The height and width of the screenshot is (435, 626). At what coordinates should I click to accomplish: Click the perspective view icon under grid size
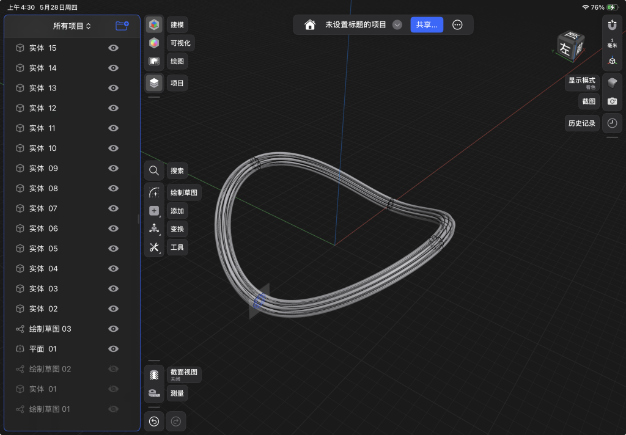(x=612, y=61)
